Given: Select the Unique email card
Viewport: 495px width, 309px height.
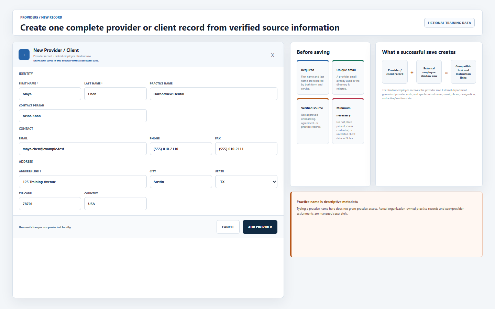Looking at the screenshot, I should click(348, 77).
